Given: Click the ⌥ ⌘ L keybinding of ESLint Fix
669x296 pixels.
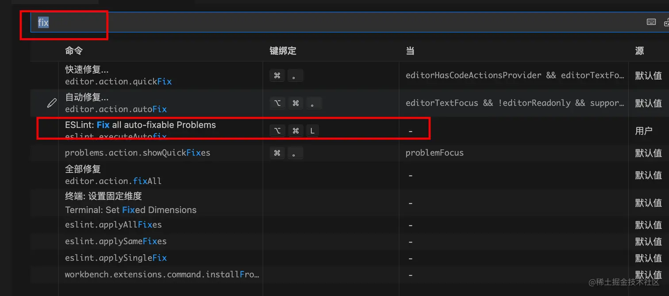Looking at the screenshot, I should point(294,131).
